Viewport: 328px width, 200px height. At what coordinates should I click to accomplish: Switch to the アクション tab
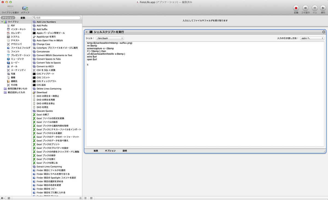(8, 18)
